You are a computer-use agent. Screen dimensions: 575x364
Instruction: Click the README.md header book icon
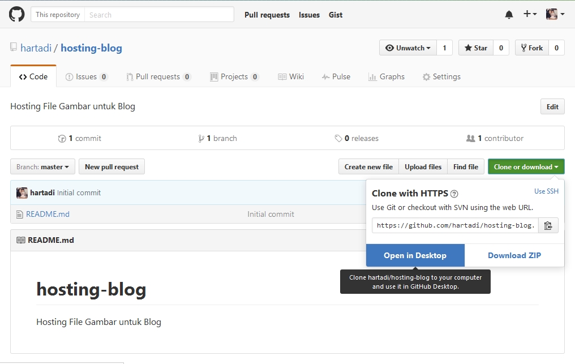point(21,241)
